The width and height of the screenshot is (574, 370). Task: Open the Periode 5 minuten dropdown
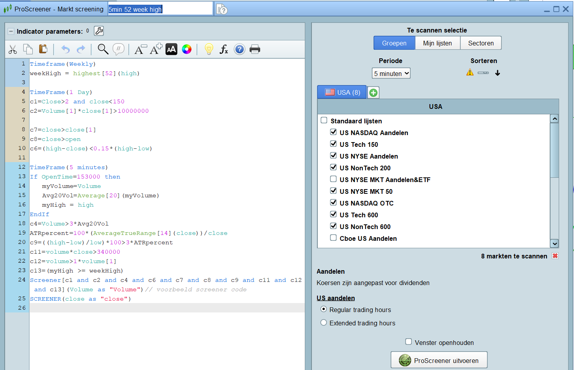391,73
